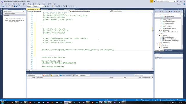
Task: Click the taskbar volume icon
Action: point(175,103)
